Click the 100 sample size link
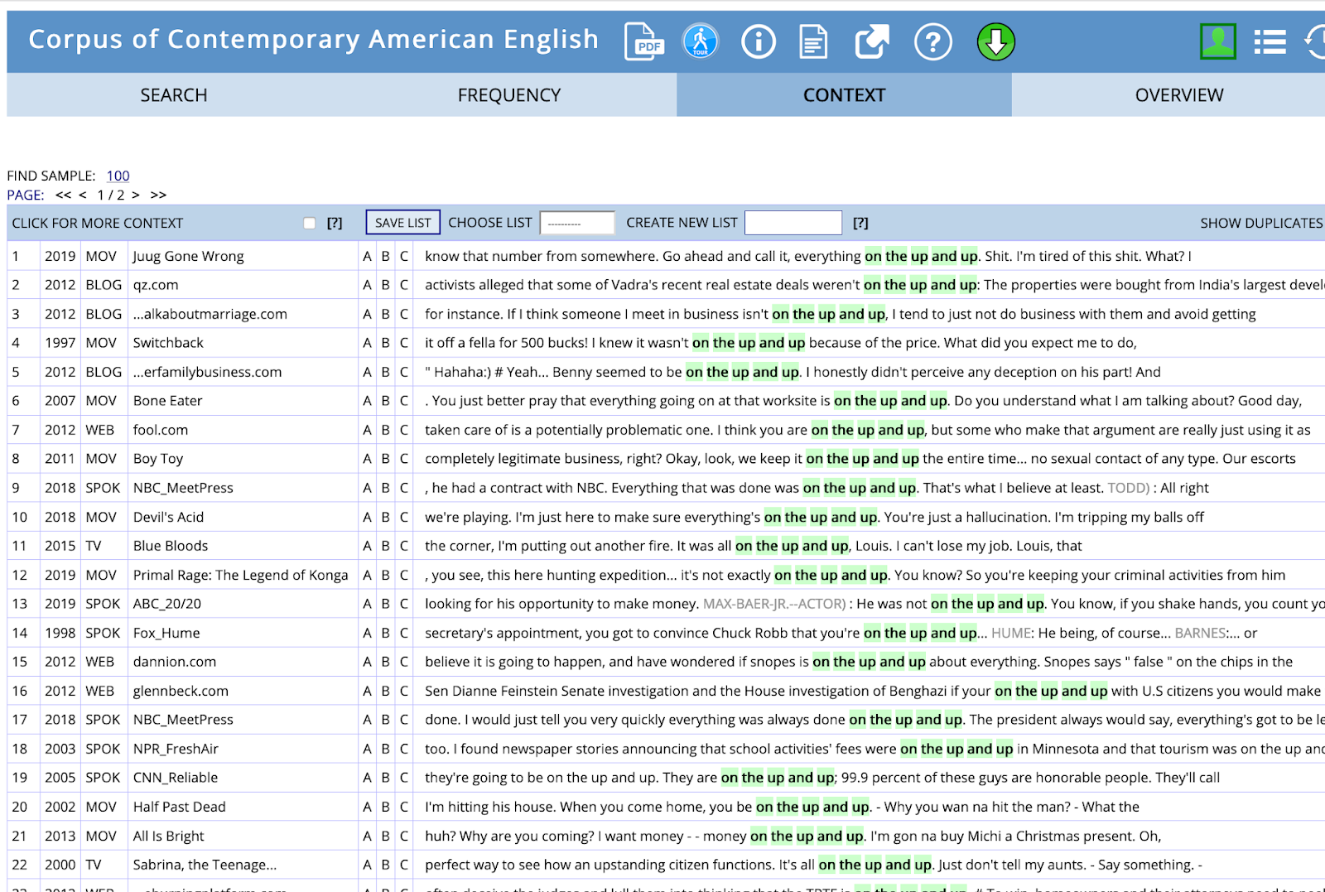The height and width of the screenshot is (892, 1325). click(118, 176)
